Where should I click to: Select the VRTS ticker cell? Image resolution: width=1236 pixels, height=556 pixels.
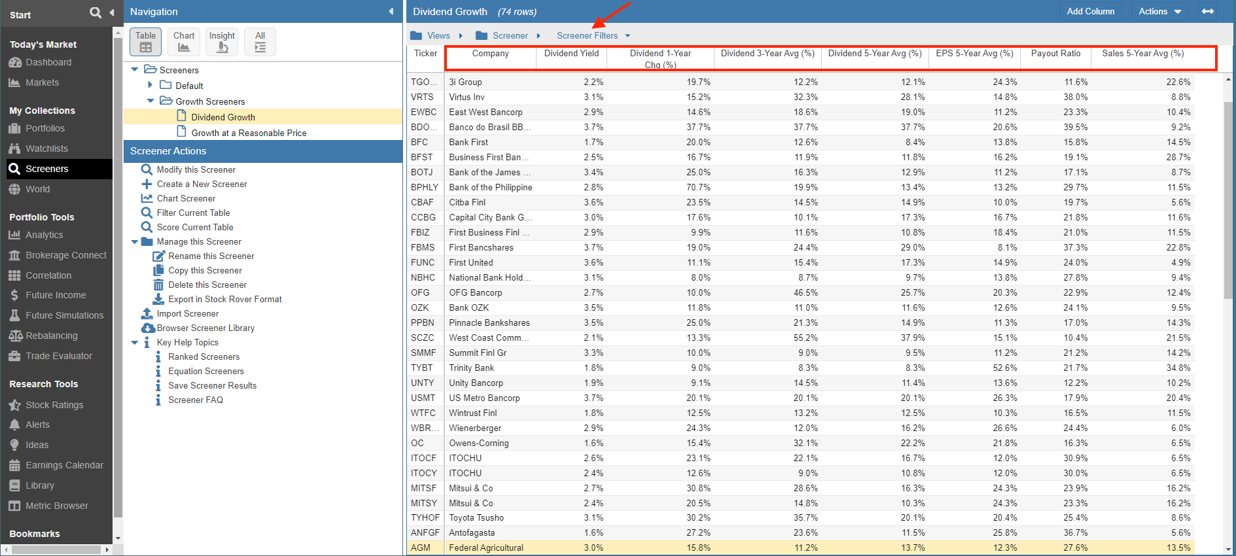(x=425, y=97)
